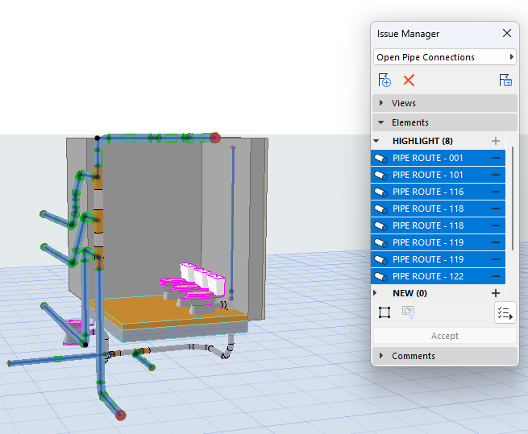This screenshot has height=434, width=528.
Task: Open the issue details icon at right
Action: tap(505, 80)
